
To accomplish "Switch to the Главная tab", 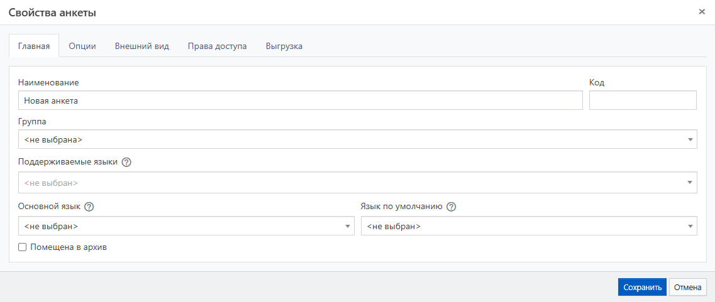I will tap(34, 46).
